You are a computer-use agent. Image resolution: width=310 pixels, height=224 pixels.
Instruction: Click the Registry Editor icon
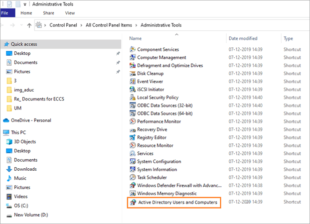[133, 137]
